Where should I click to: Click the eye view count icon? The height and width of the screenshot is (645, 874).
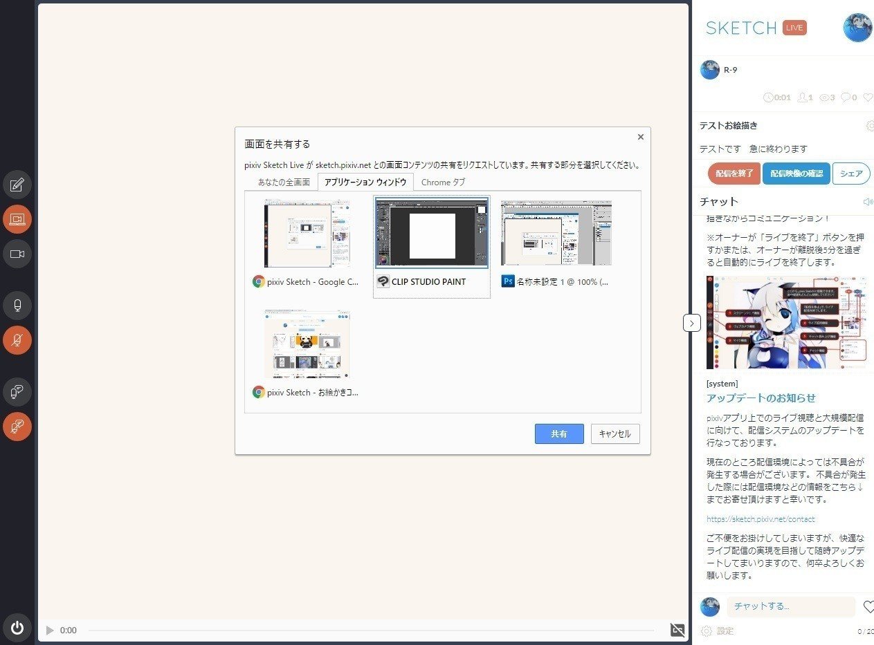coord(824,97)
